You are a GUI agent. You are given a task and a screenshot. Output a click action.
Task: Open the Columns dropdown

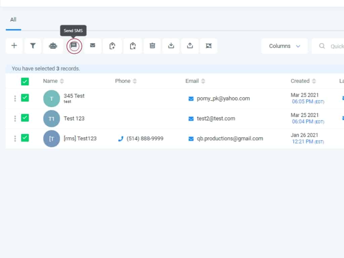(284, 46)
